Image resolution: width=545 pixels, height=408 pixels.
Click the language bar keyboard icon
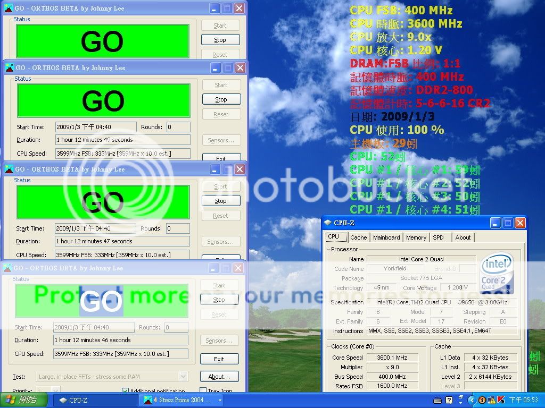(x=438, y=400)
